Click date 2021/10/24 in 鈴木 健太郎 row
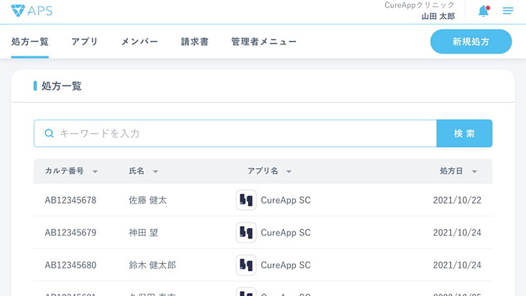The width and height of the screenshot is (526, 296). pyautogui.click(x=457, y=265)
